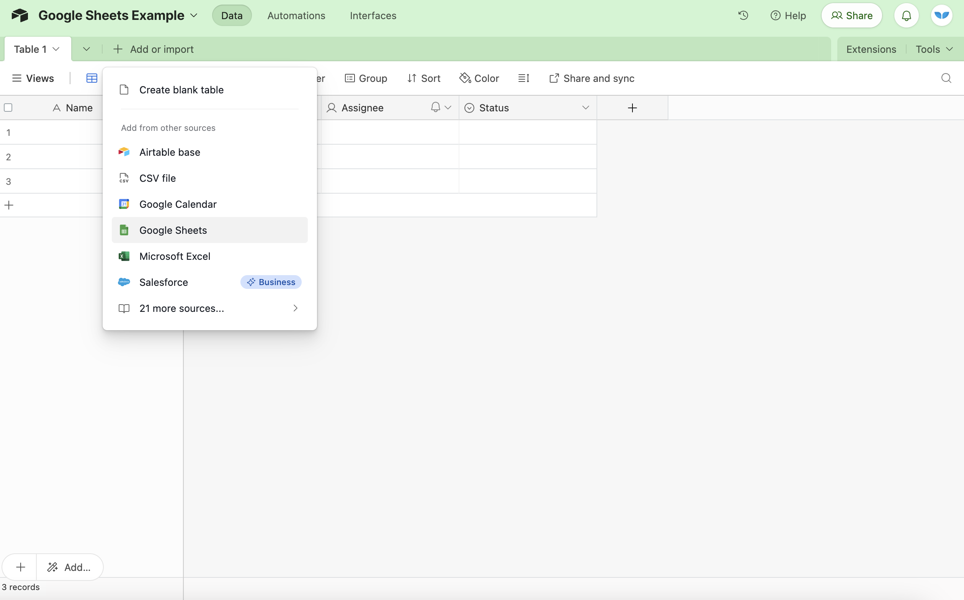The height and width of the screenshot is (600, 964).
Task: Open the Color options
Action: (479, 78)
